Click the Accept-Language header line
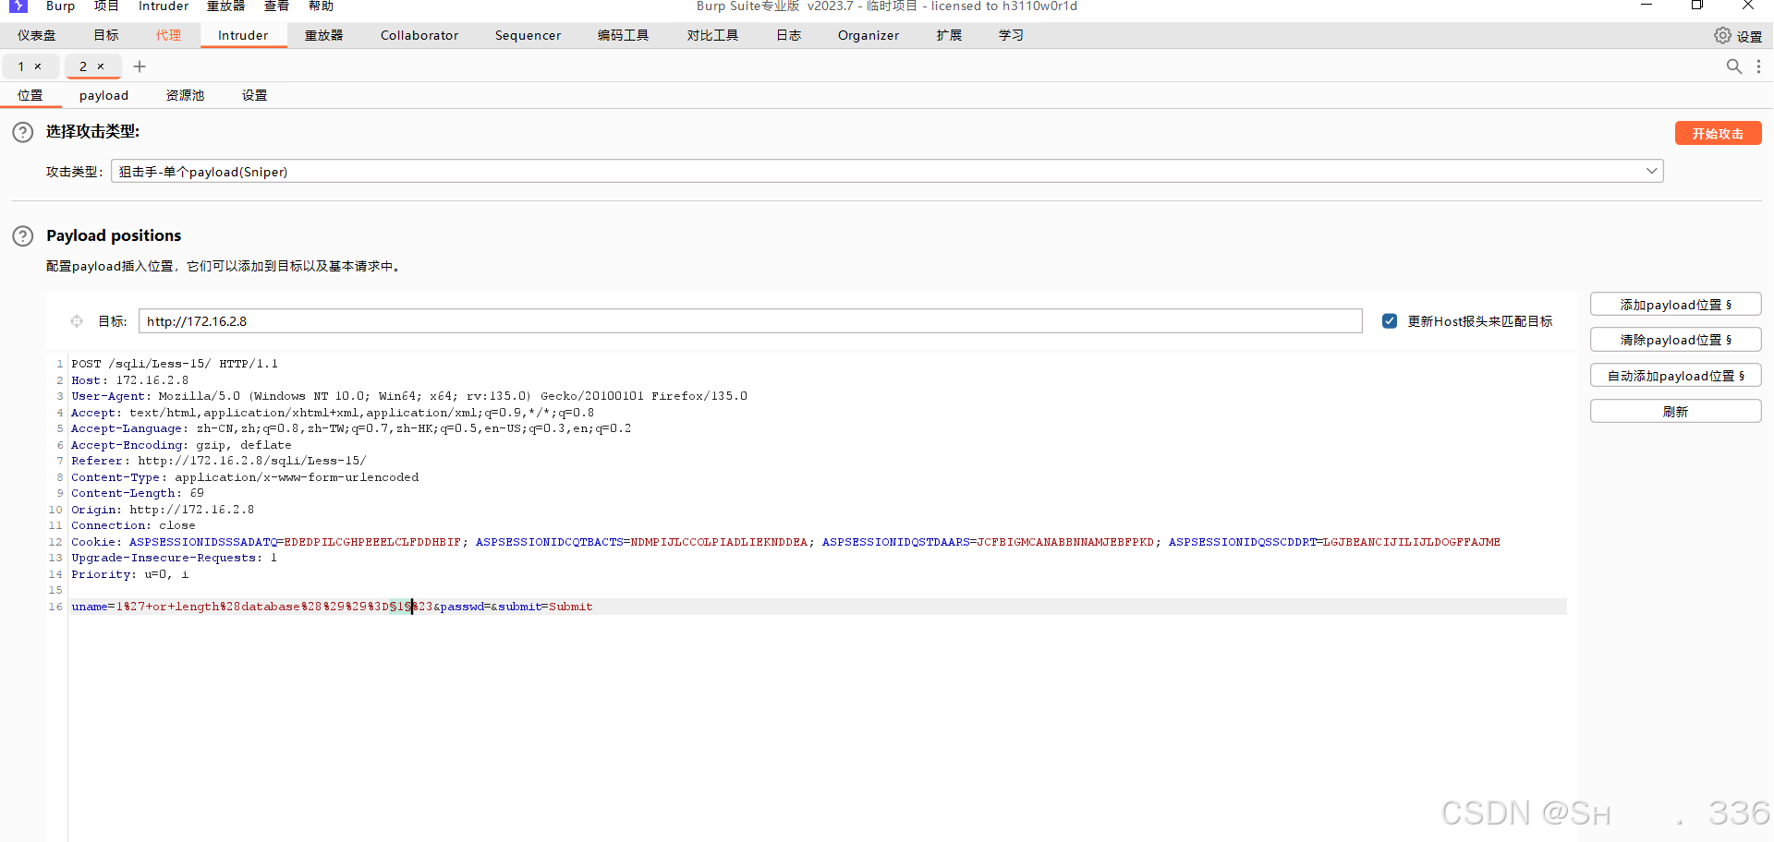This screenshot has height=842, width=1774. point(351,428)
